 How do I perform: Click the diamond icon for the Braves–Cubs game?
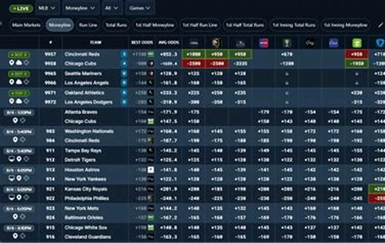[23, 120]
